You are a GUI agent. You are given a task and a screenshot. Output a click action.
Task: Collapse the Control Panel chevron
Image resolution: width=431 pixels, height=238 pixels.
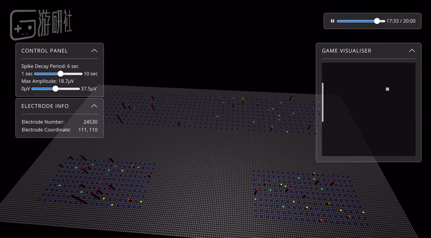(x=94, y=51)
